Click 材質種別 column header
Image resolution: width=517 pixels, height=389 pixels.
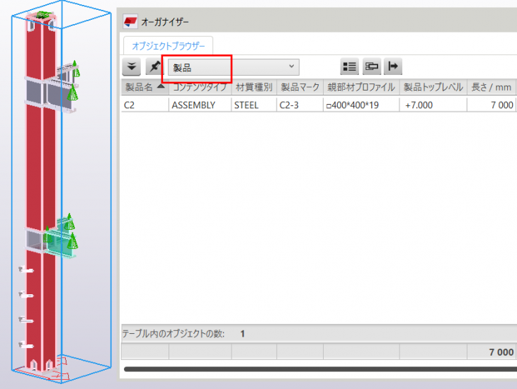coord(254,87)
